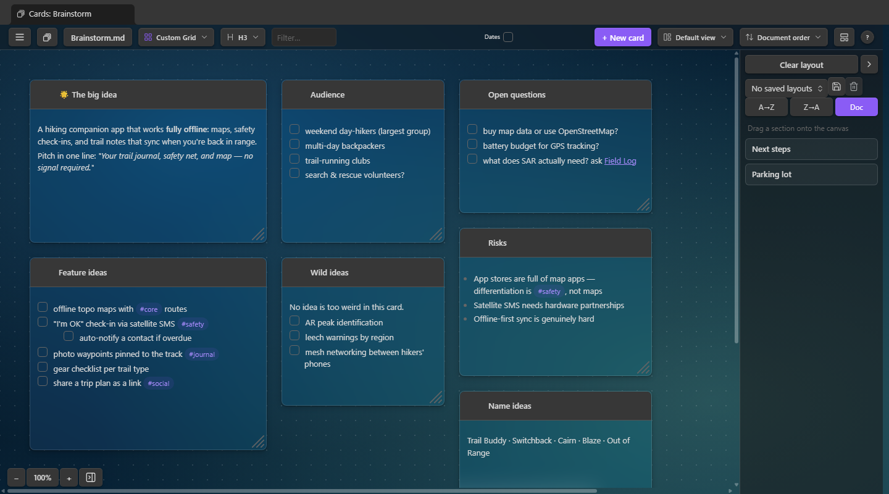
Task: Click the #journal tag
Action: [x=202, y=354]
